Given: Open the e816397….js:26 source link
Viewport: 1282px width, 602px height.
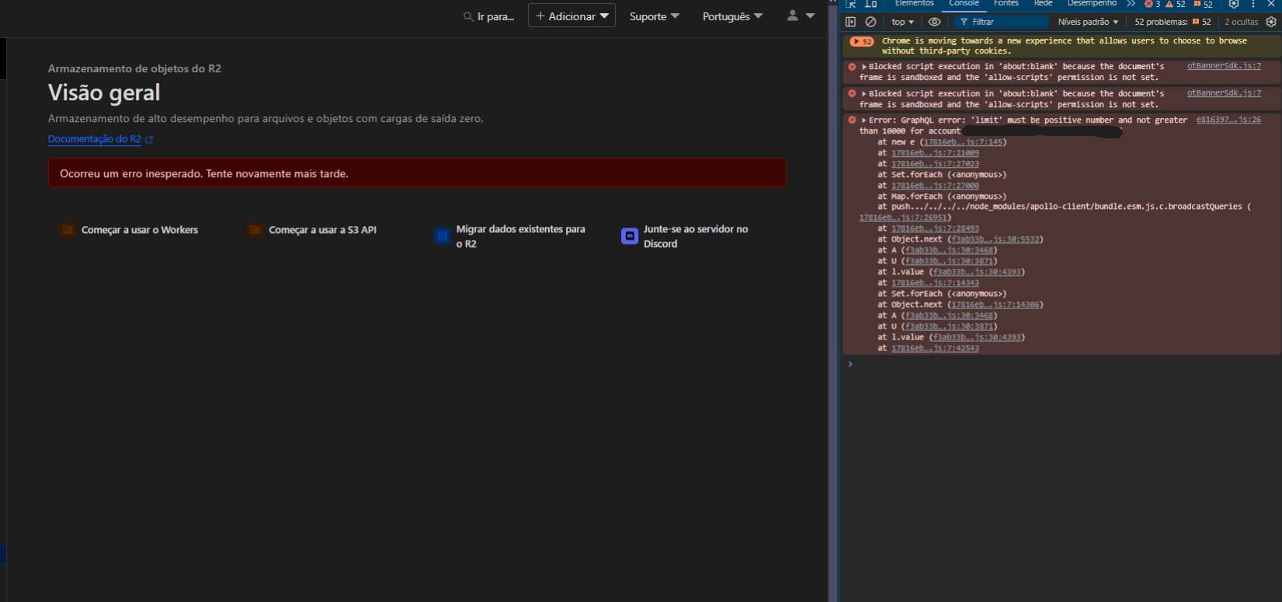Looking at the screenshot, I should [1228, 120].
